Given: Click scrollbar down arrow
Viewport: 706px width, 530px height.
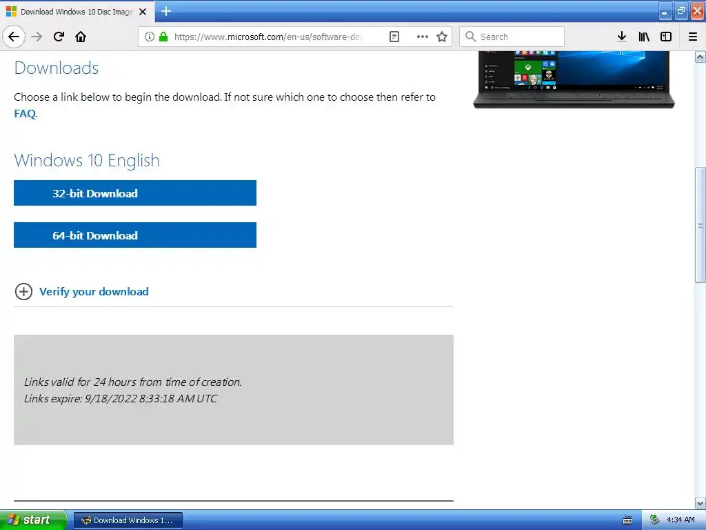Looking at the screenshot, I should point(700,503).
